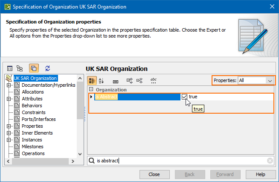Uncheck the Is Abstract checkbox
This screenshot has width=279, height=182.
coord(184,97)
